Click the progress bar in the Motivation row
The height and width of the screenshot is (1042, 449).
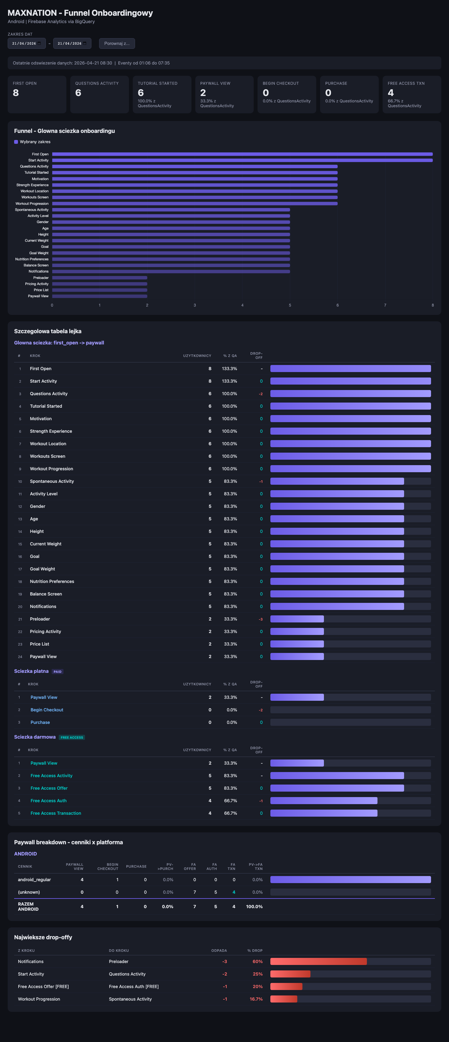(x=351, y=419)
